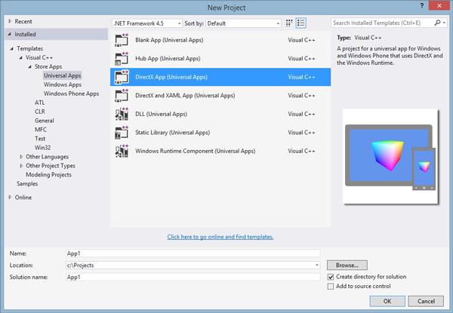Click the search magnifier icon

(437, 23)
